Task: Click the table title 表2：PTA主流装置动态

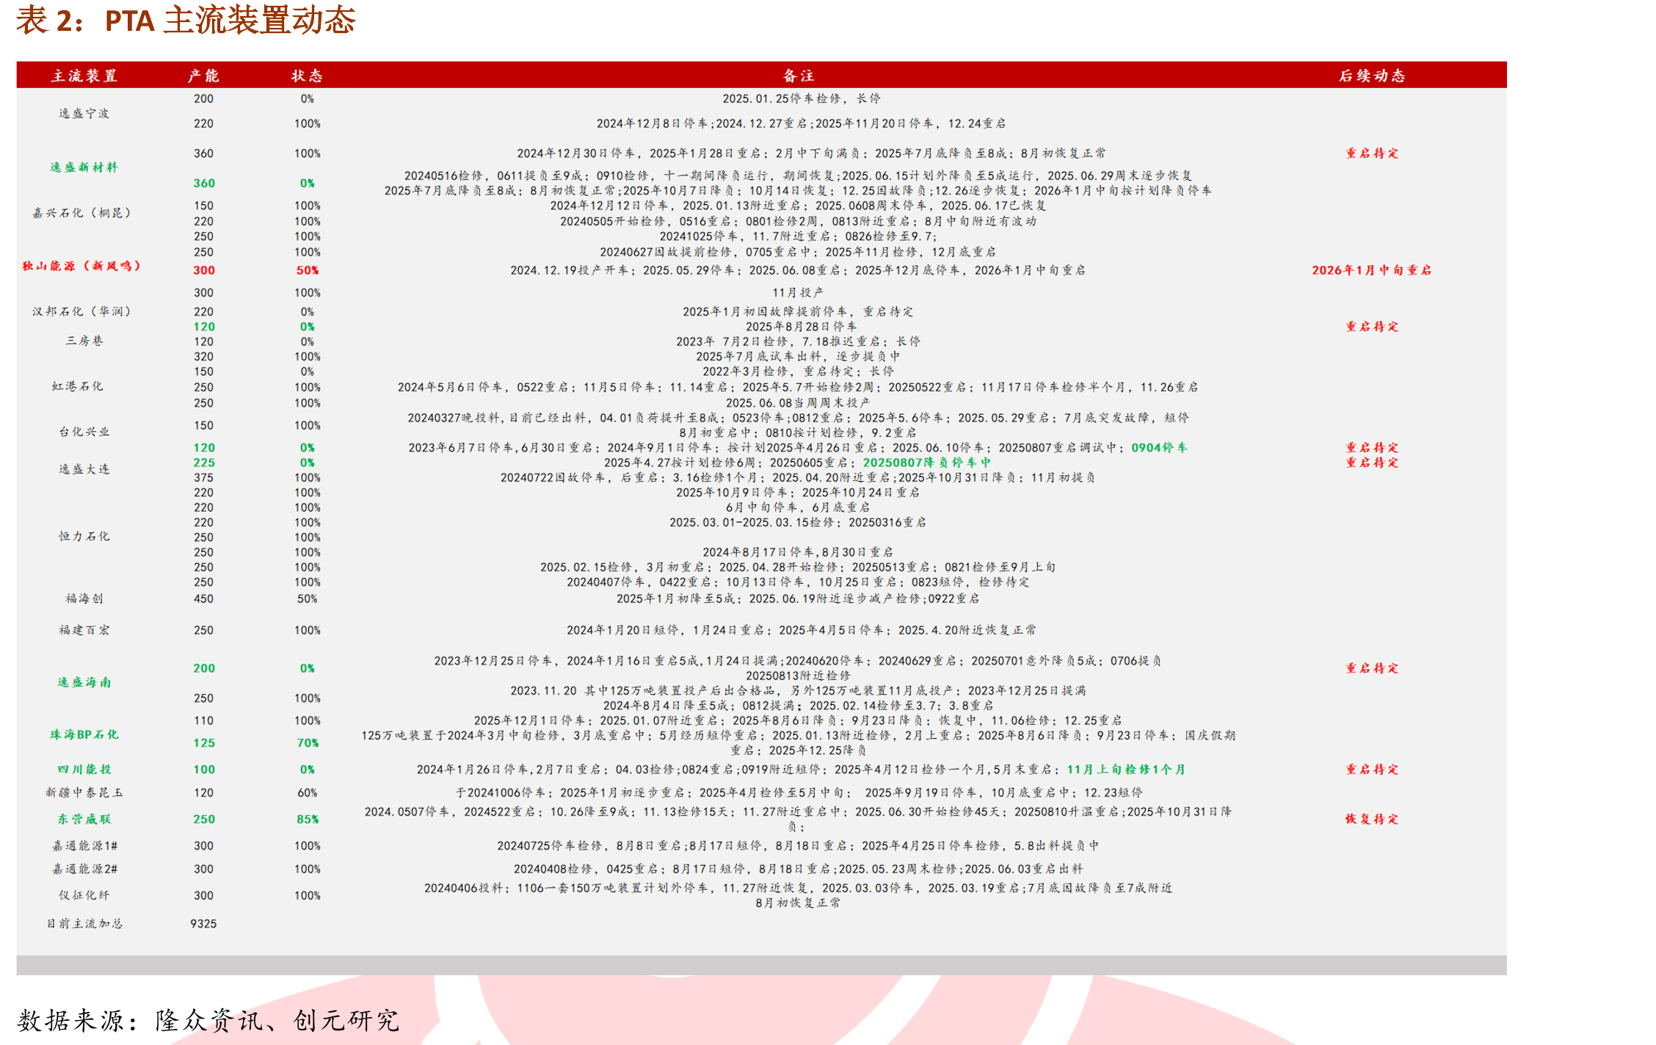Action: coord(186,20)
